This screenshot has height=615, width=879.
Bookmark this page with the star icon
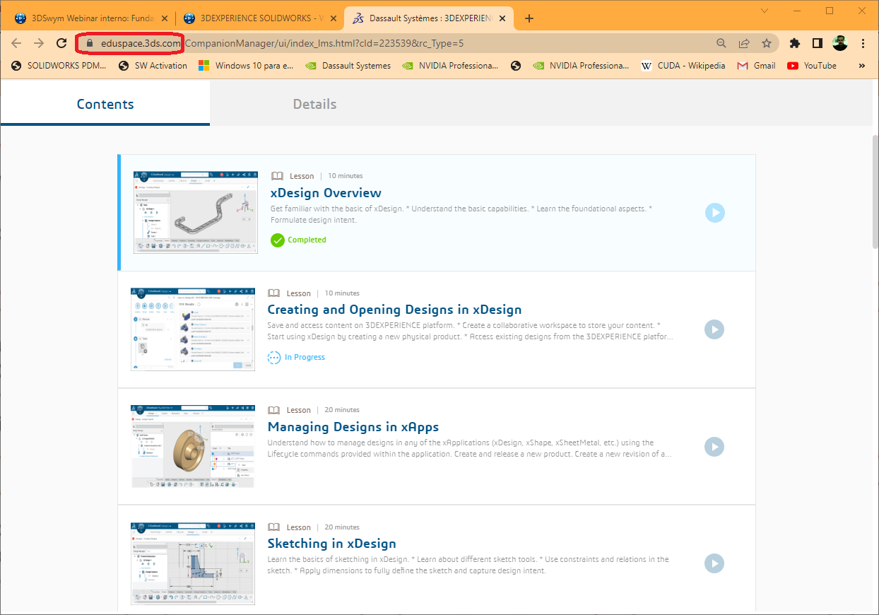click(x=767, y=43)
